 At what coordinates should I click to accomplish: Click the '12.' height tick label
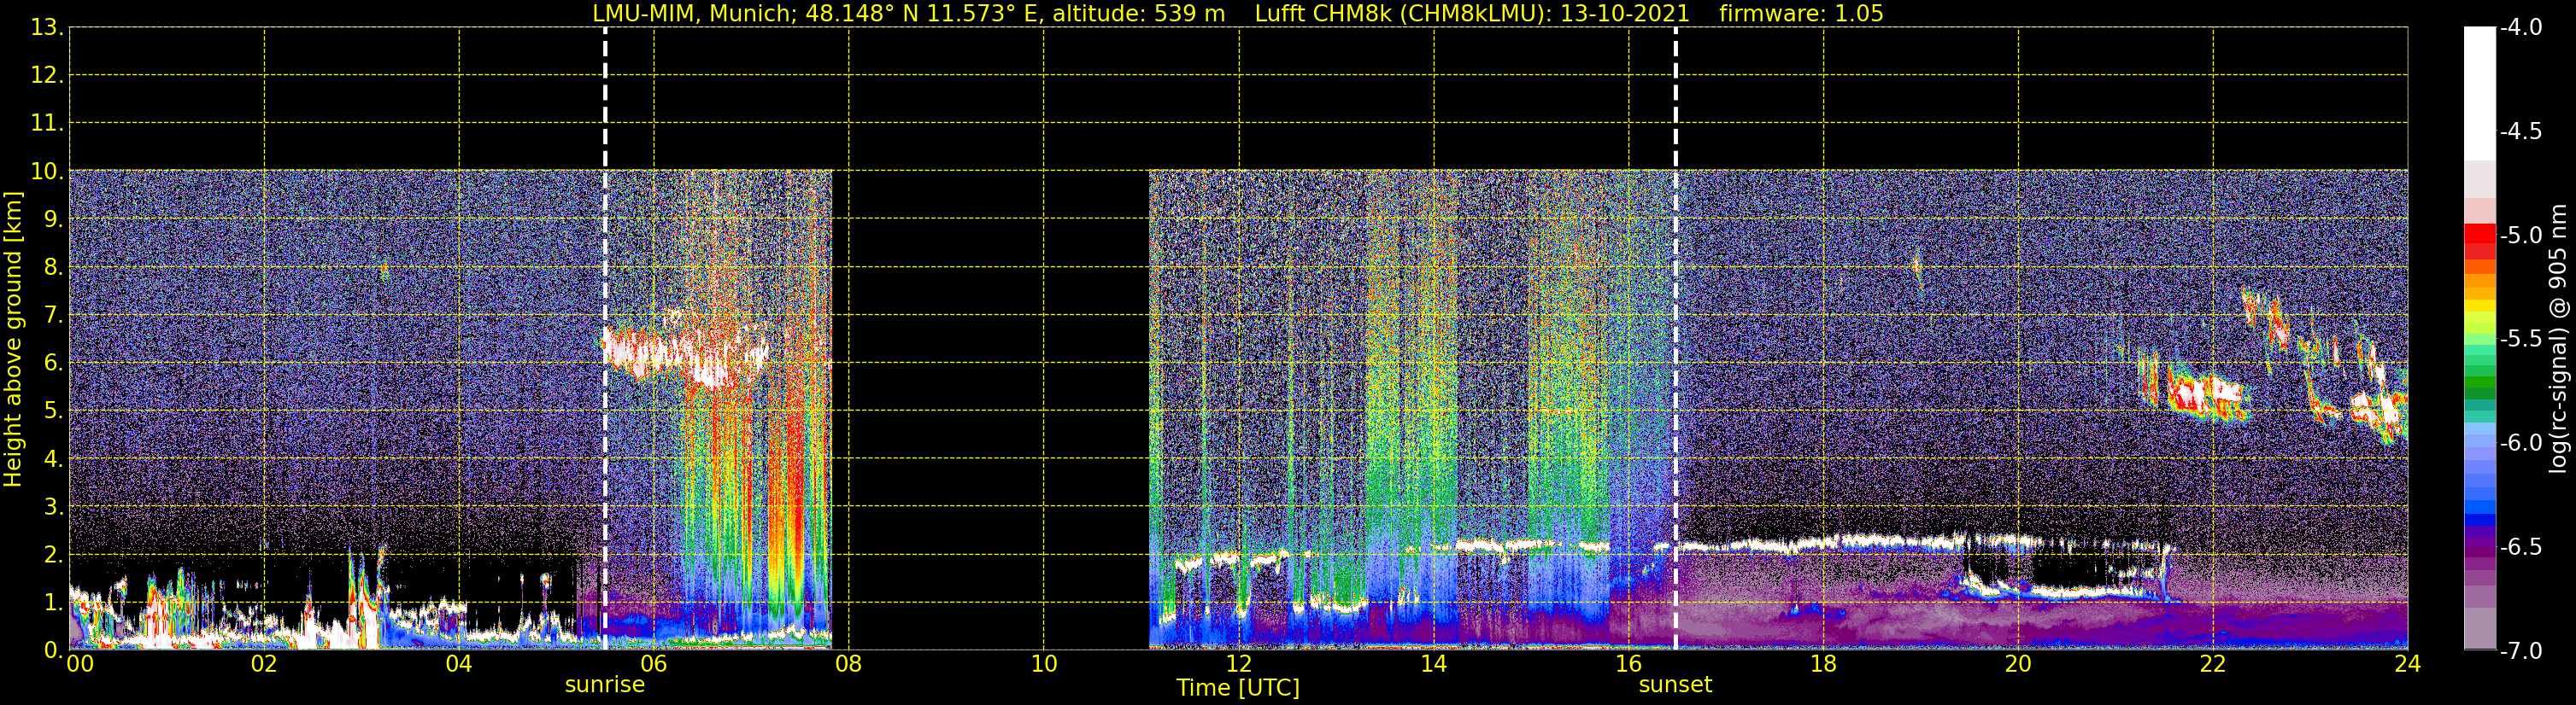click(x=47, y=75)
